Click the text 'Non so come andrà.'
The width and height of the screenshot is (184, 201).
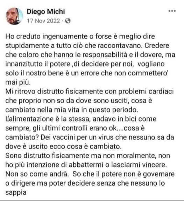[x=37, y=174]
